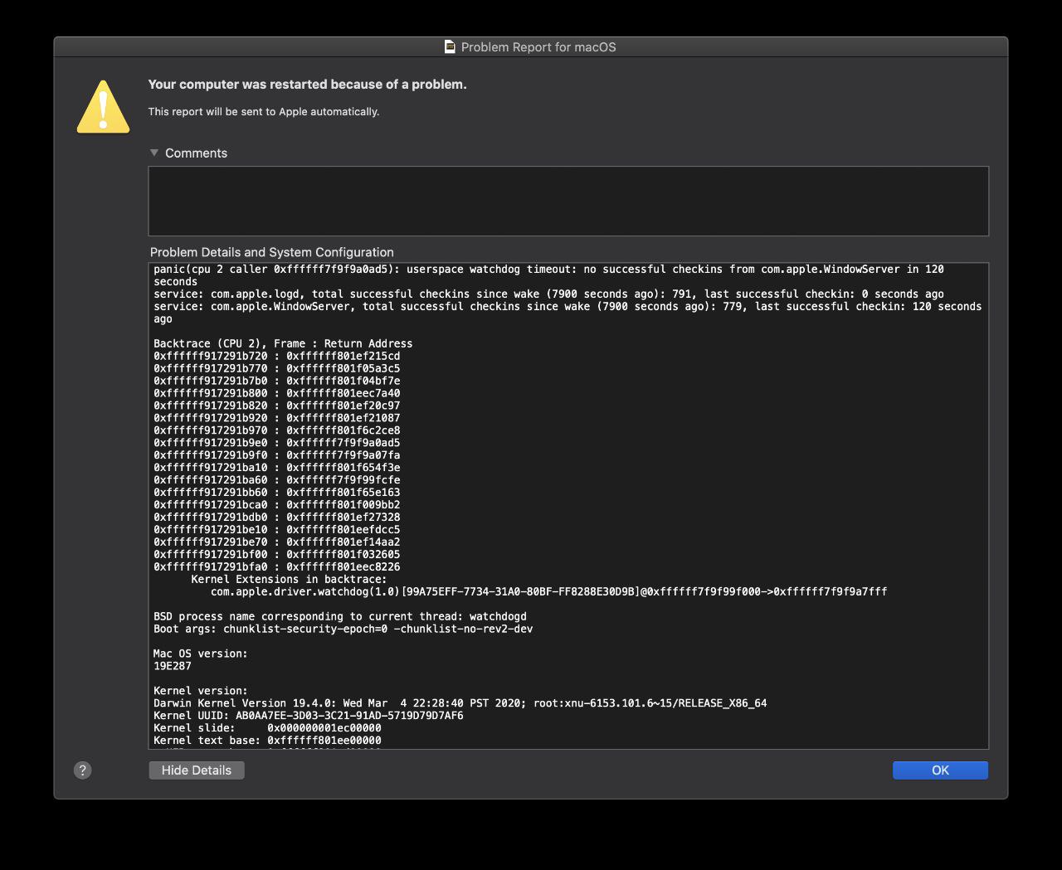Click the yellow warning triangle icon
This screenshot has width=1062, height=870.
click(x=103, y=106)
